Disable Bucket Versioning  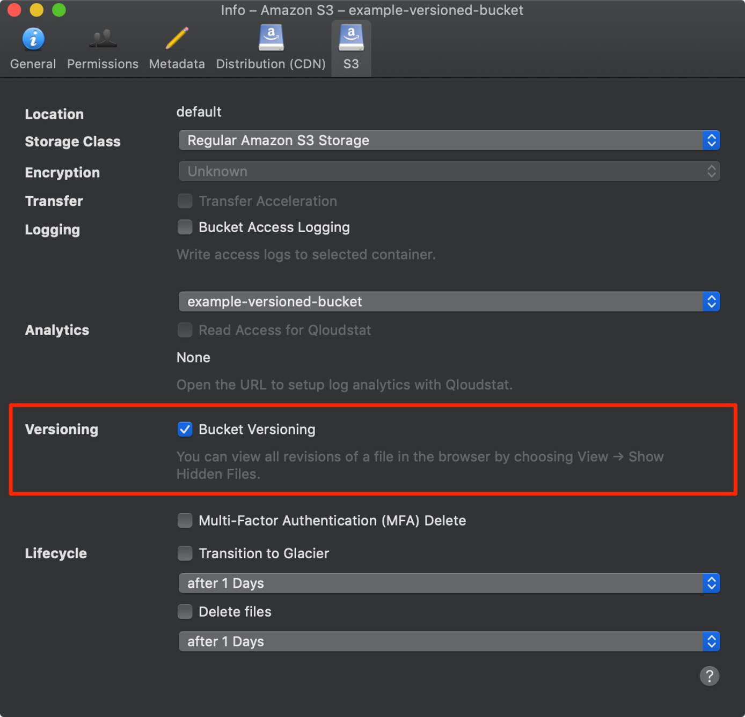(185, 429)
